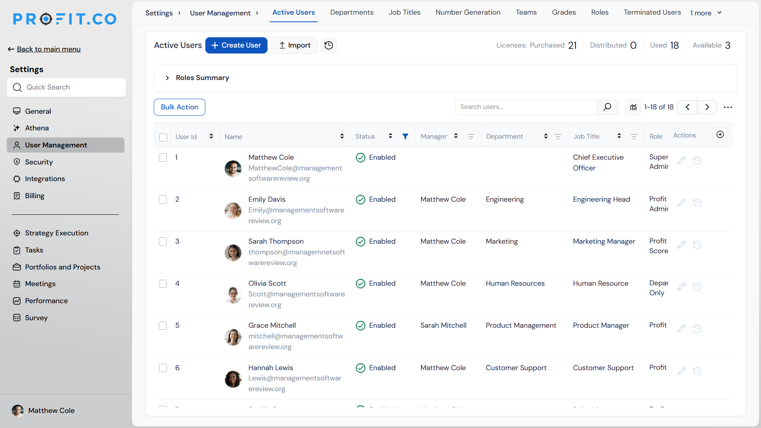Select checkbox for user 1 Matthew Cole
Screen dimensions: 761x428
163,157
